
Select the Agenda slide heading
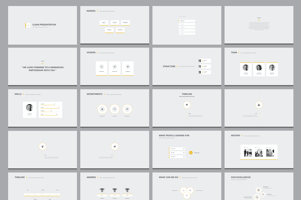pyautogui.click(x=91, y=11)
